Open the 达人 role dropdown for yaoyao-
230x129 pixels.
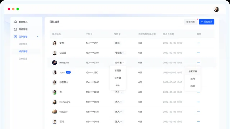pos(119,112)
